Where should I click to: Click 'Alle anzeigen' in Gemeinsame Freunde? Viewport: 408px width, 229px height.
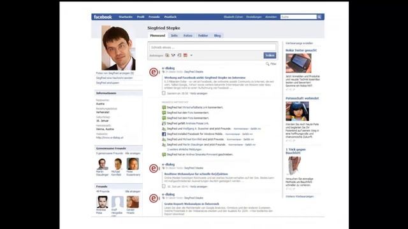[133, 153]
